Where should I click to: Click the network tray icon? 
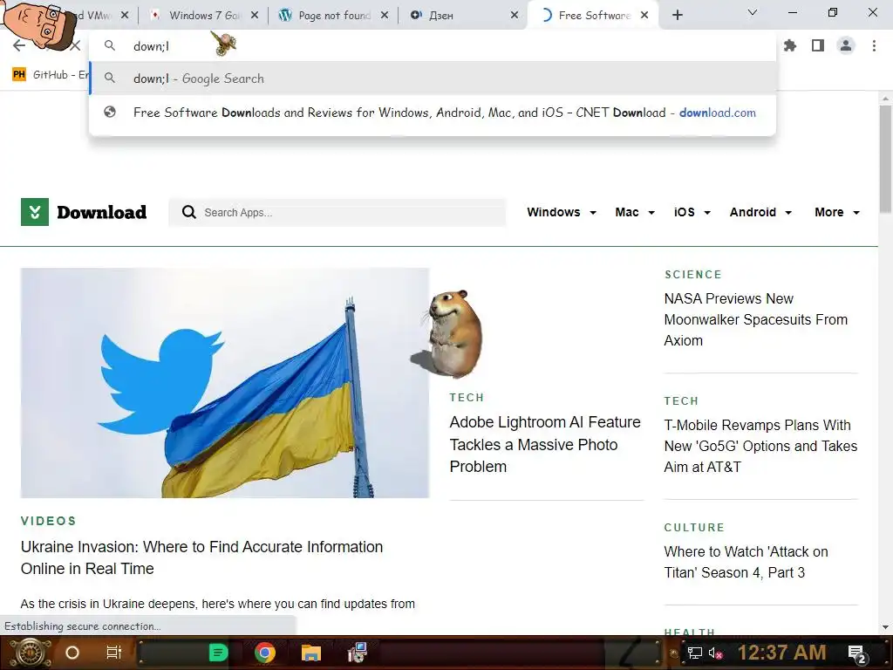[695, 653]
